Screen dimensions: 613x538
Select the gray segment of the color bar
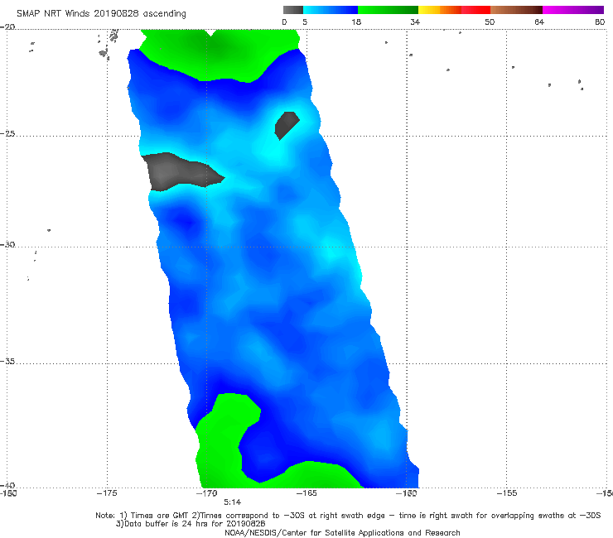tap(293, 10)
